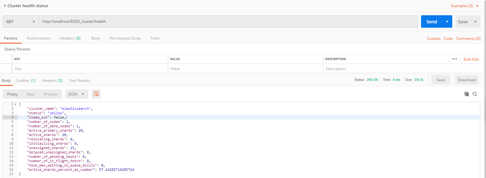The width and height of the screenshot is (486, 178).
Task: Open search in response body icon
Action: point(475,94)
